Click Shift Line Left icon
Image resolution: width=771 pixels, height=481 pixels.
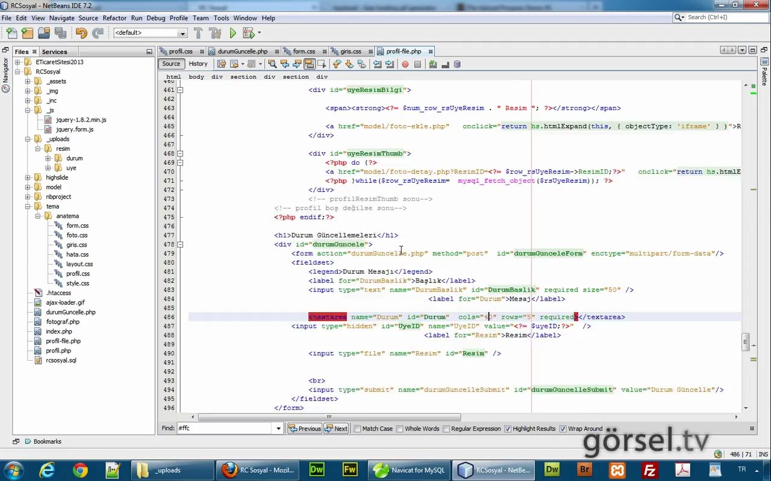click(x=377, y=64)
